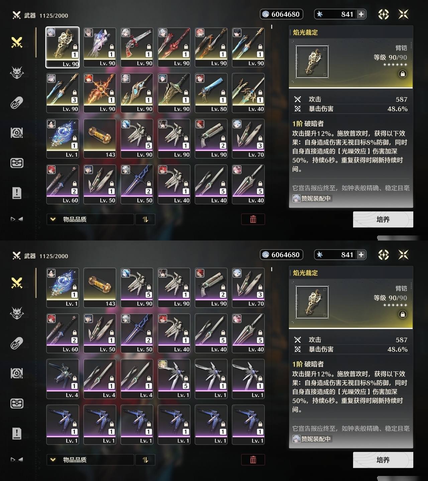Click the lower 培养 button

pyautogui.click(x=383, y=460)
